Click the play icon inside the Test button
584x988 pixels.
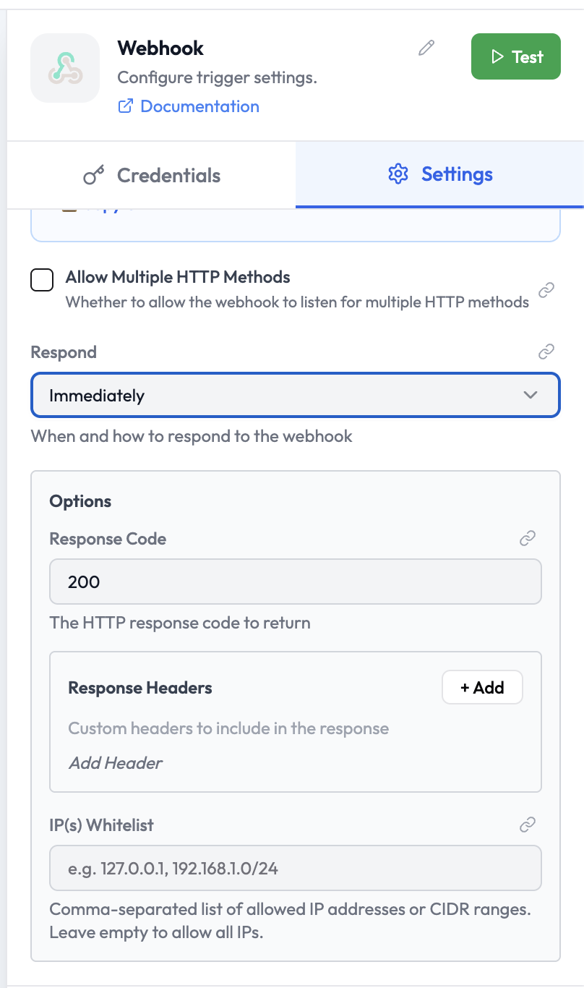[500, 56]
